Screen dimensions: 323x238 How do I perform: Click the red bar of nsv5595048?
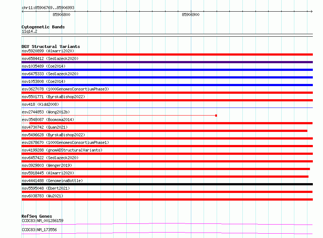167,192
